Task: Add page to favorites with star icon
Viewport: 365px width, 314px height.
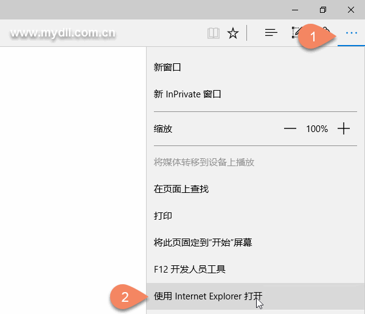Action: point(233,33)
